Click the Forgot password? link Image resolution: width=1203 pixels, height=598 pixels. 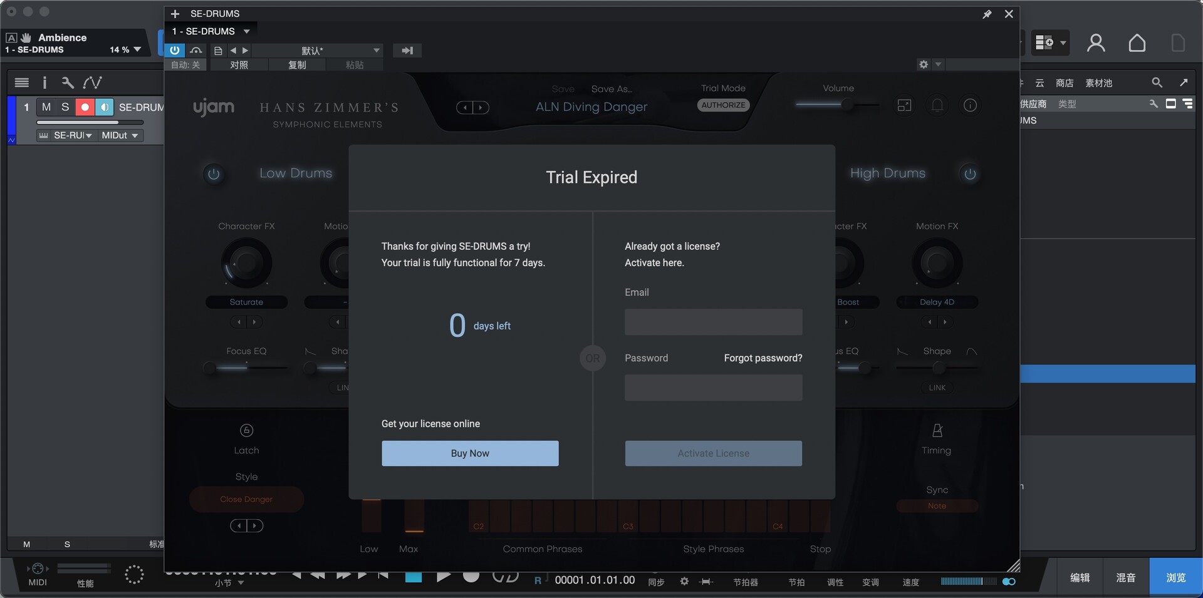(763, 358)
